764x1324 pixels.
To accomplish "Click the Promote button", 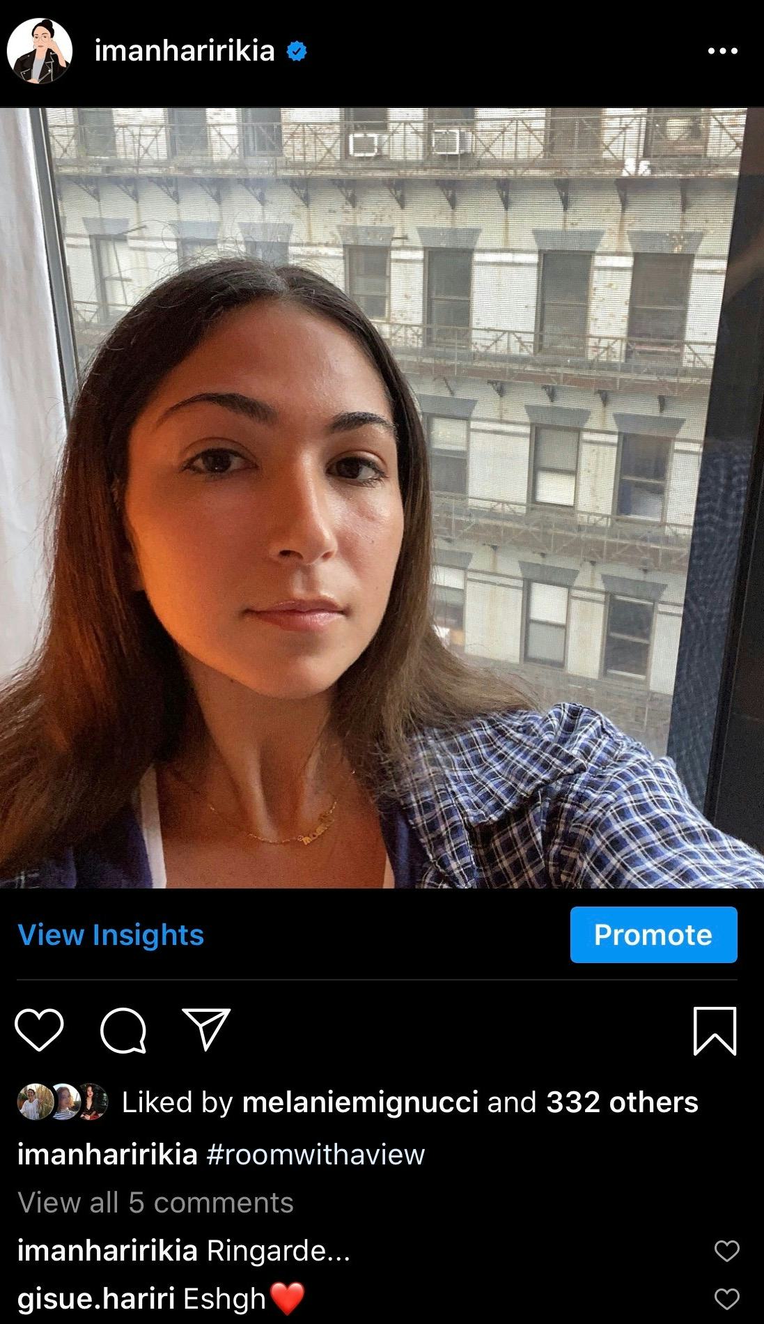I will [x=653, y=934].
